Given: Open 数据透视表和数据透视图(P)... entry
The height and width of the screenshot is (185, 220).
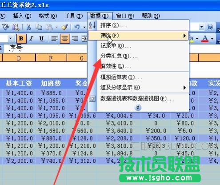Looking at the screenshot, I should pyautogui.click(x=138, y=99).
